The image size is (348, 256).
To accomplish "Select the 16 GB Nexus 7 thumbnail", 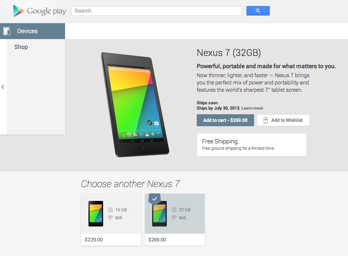I will [96, 214].
